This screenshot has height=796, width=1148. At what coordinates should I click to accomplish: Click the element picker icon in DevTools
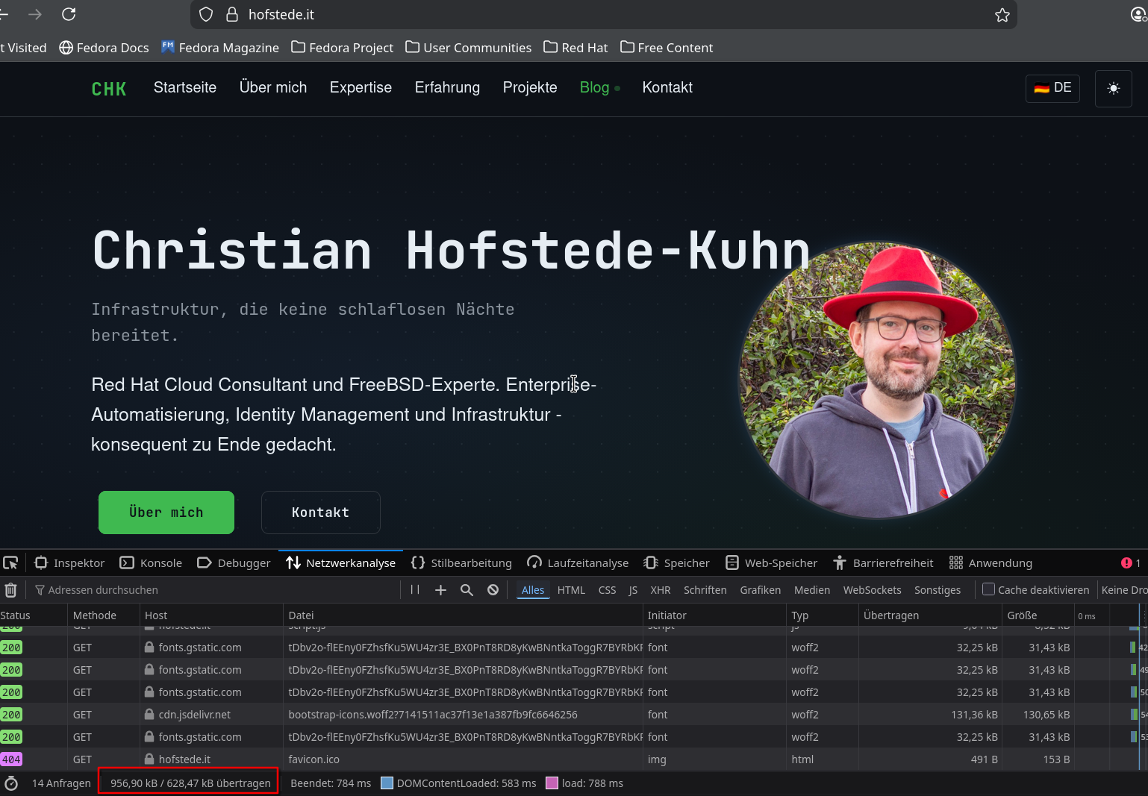10,563
